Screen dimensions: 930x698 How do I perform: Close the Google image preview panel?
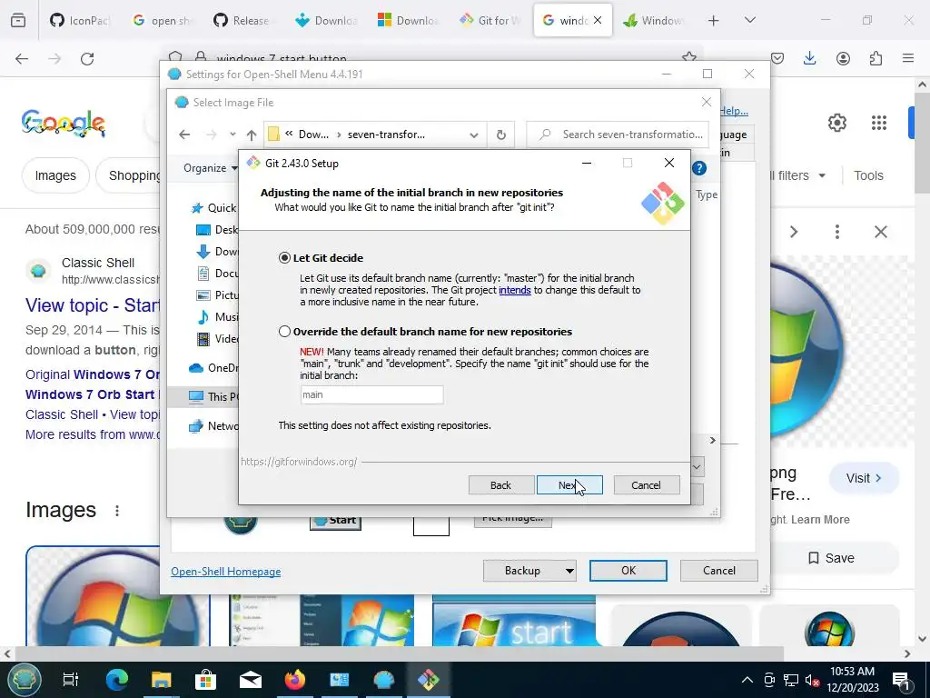tap(881, 232)
